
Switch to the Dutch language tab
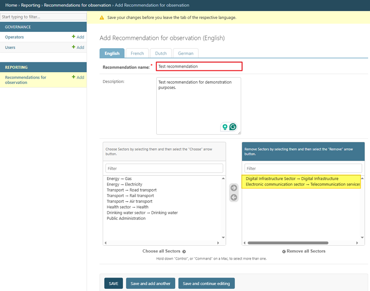161,53
